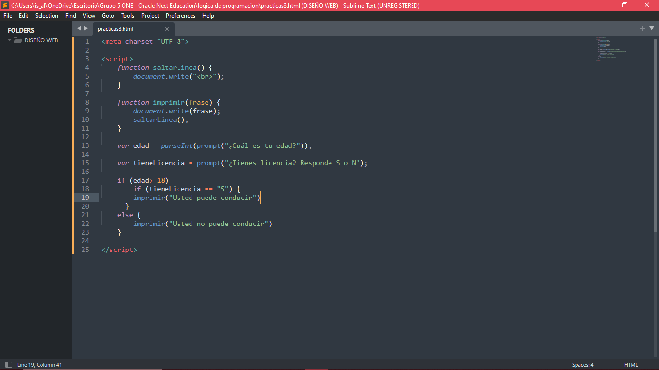Click the tieneLicencia variable on line 15
This screenshot has width=659, height=370.
(159, 163)
